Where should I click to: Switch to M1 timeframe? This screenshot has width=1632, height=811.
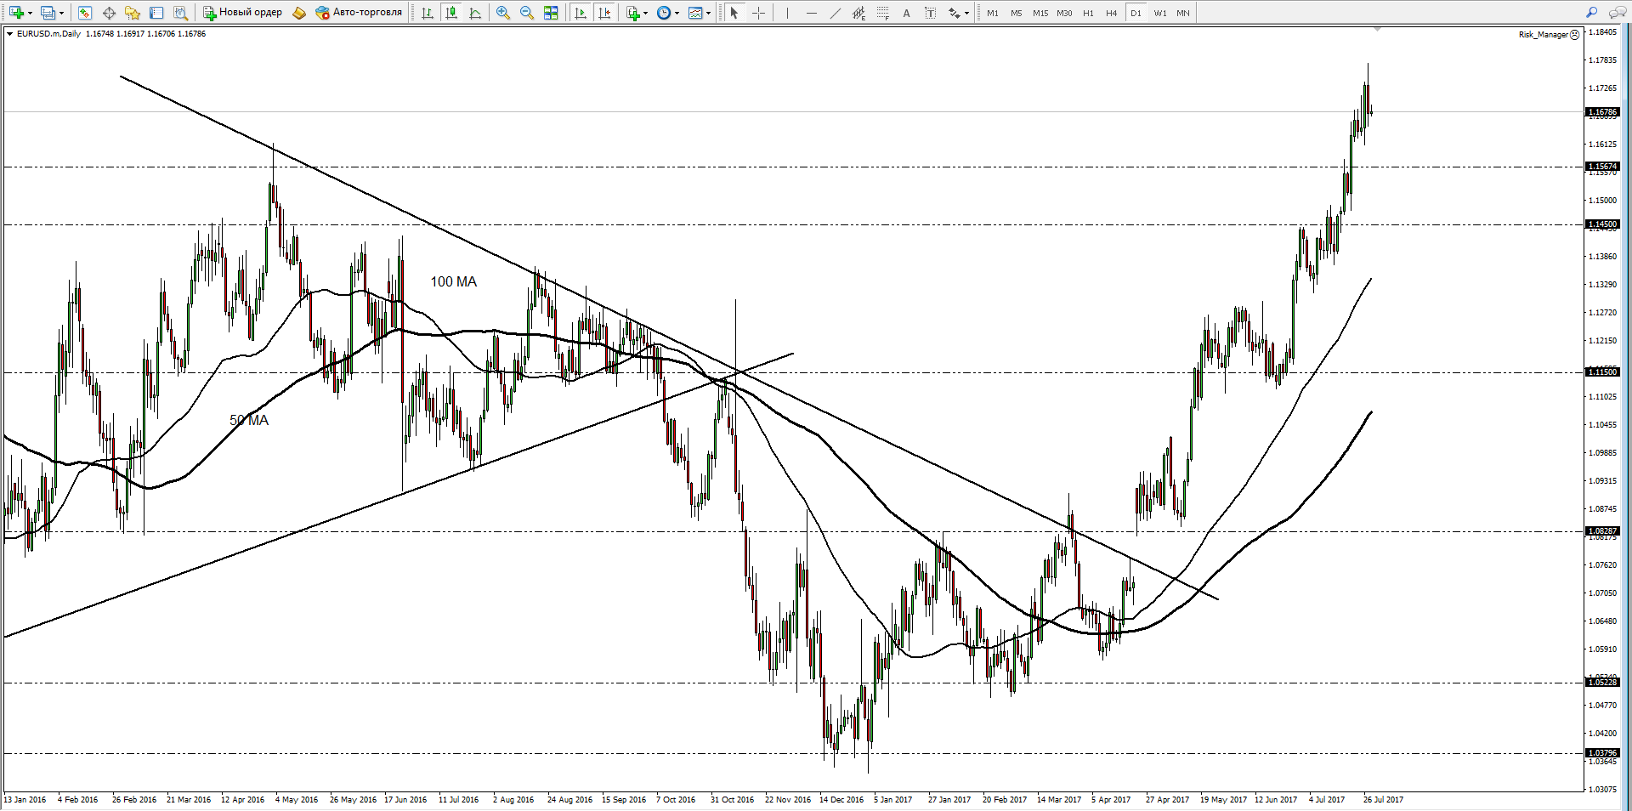(993, 13)
